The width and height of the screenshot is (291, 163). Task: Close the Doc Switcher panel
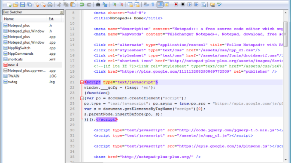[62, 12]
